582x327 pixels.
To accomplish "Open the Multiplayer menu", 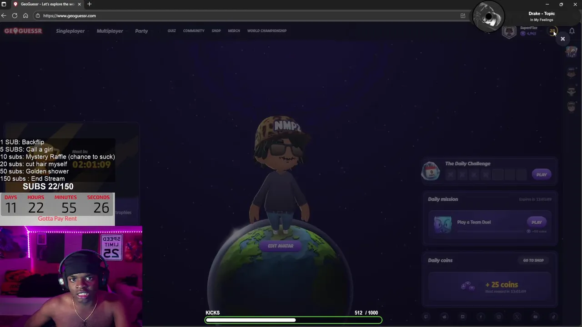I will point(110,31).
